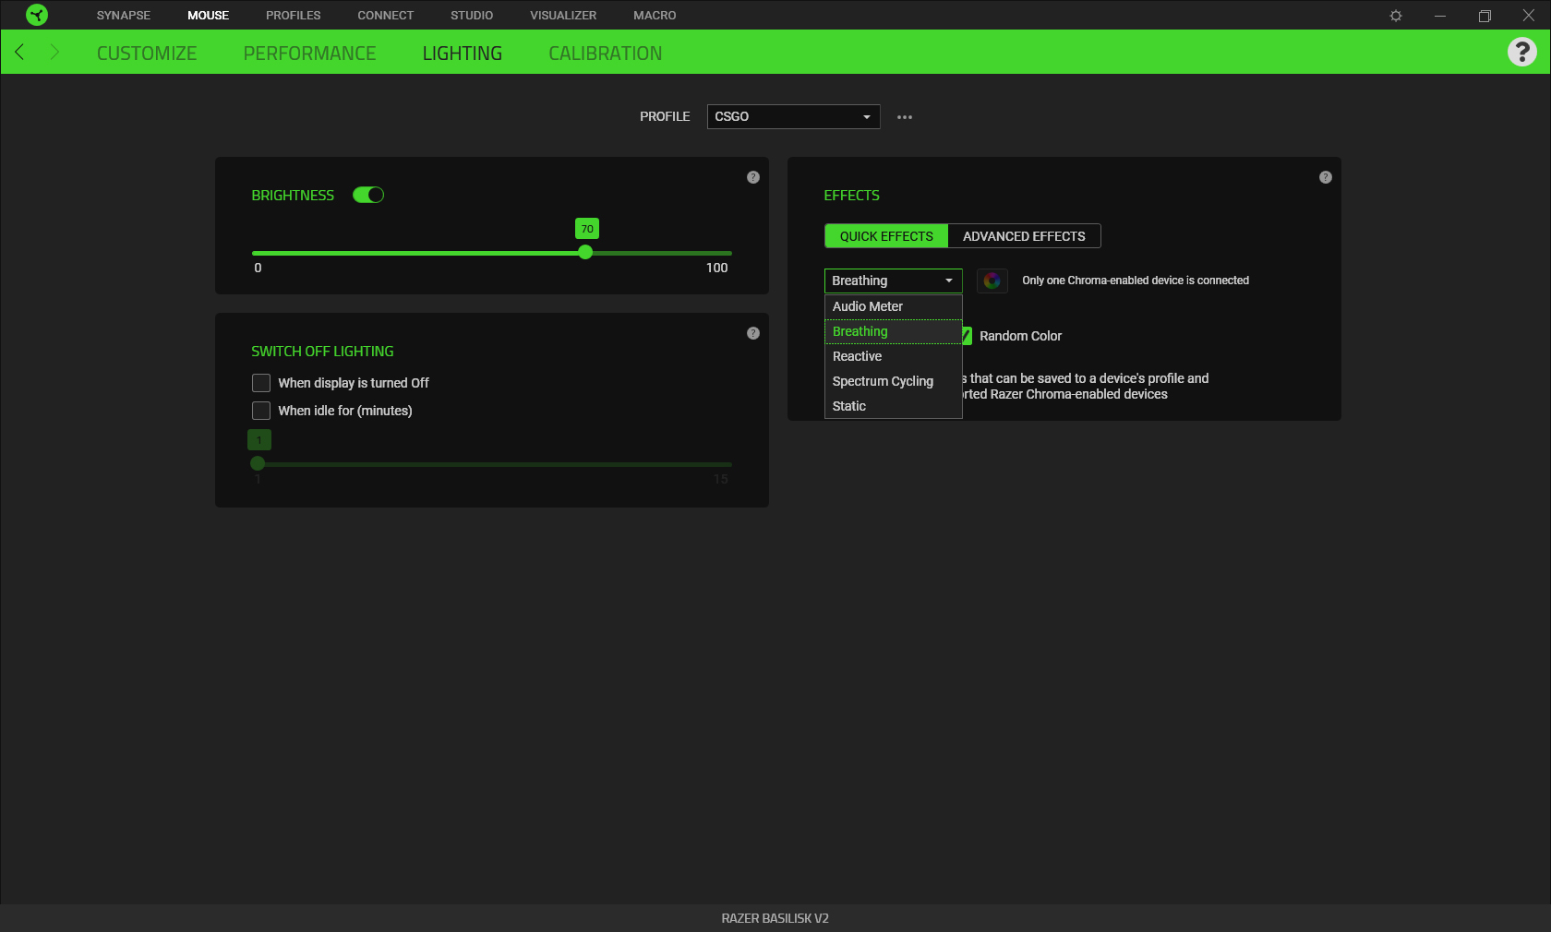Go forward with the right arrow

point(54,52)
